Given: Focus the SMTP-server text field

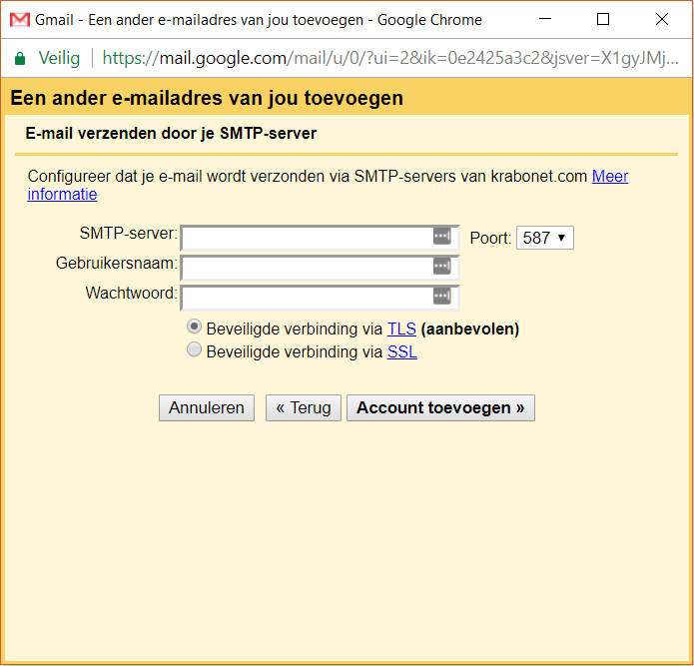Looking at the screenshot, I should 306,238.
